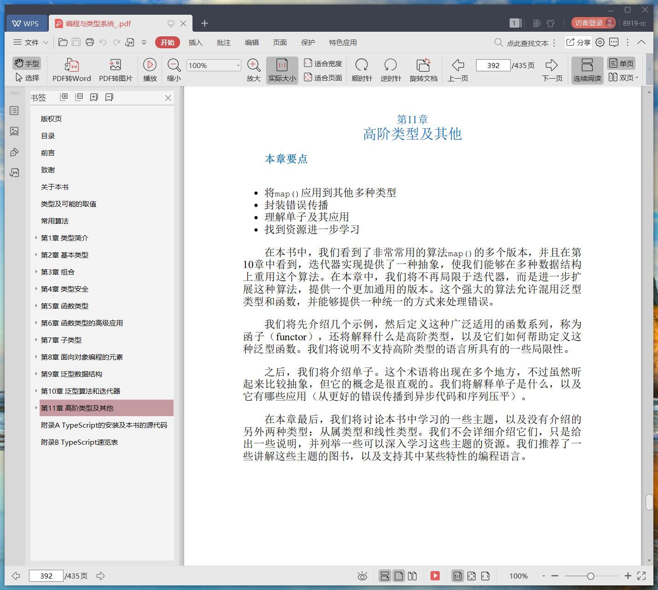Viewport: 658px width, 590px height.
Task: Expand 第1章 类型简介 bookmark
Action: [x=36, y=238]
